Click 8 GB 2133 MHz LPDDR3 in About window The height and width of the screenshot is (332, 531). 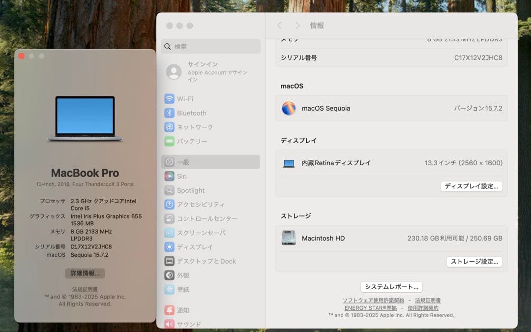point(91,235)
